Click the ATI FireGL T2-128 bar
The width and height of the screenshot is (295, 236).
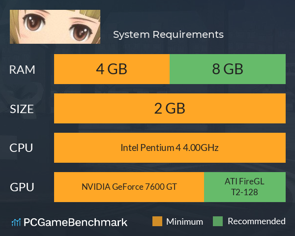coord(245,187)
